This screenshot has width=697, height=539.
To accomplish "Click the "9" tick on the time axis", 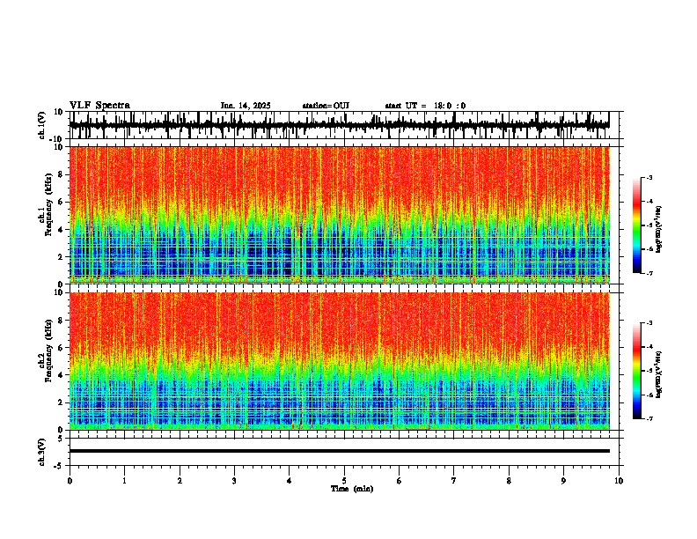I will (x=563, y=481).
